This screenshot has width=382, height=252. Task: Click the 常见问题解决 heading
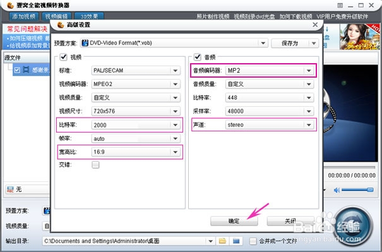[27, 29]
